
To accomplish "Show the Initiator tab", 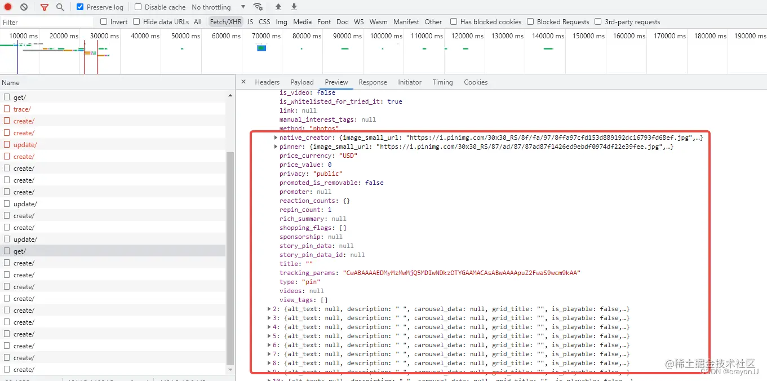I will (410, 82).
